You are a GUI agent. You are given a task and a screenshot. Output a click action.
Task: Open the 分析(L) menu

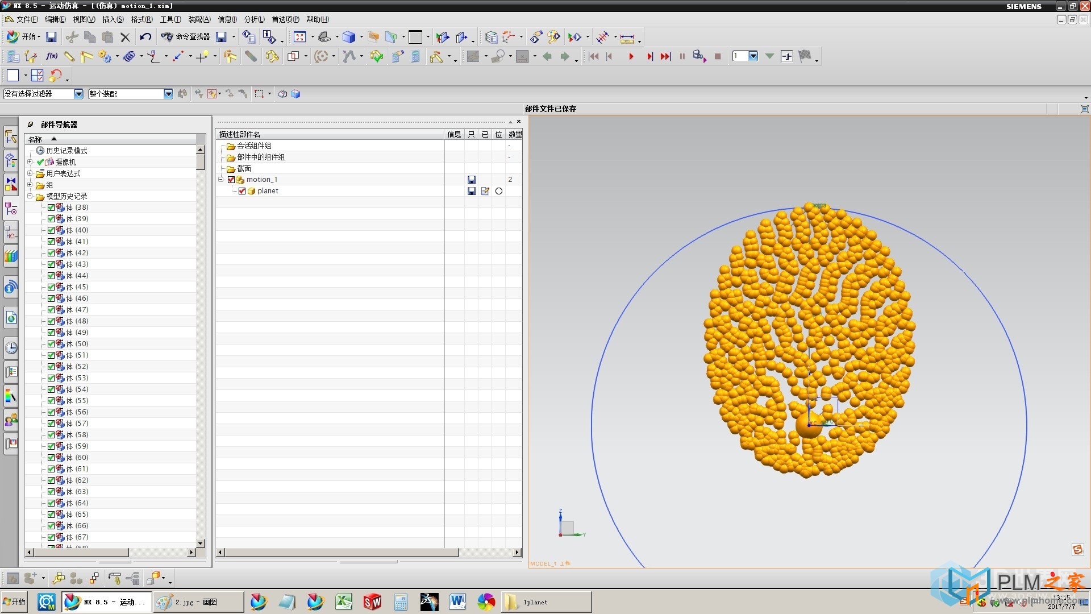coord(254,19)
